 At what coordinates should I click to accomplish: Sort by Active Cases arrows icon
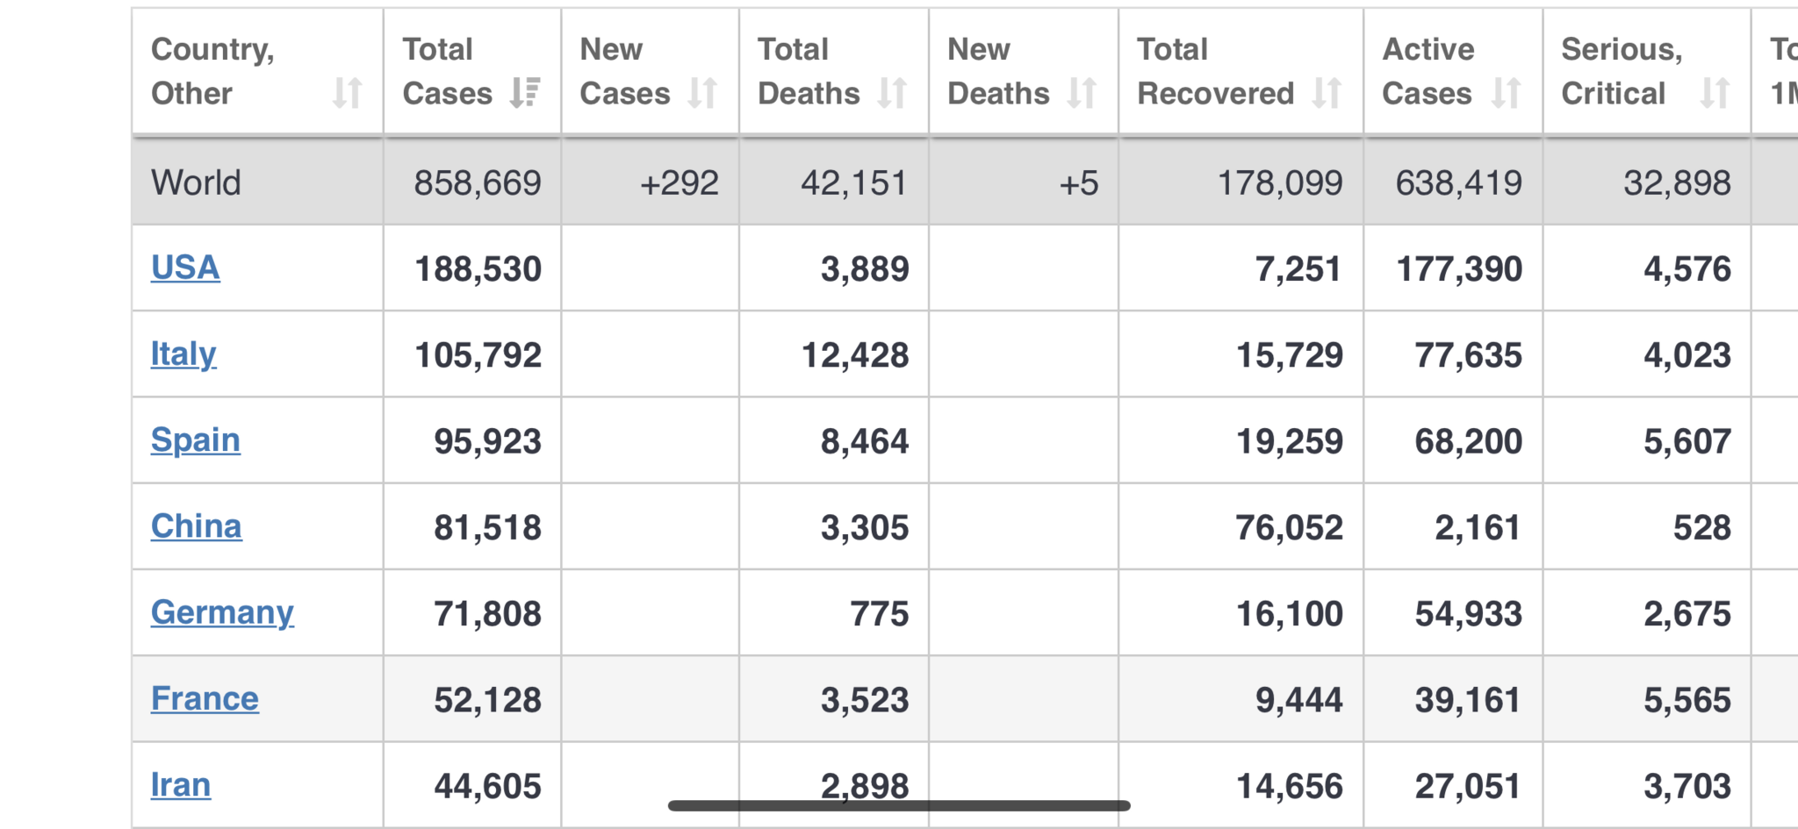click(1506, 93)
